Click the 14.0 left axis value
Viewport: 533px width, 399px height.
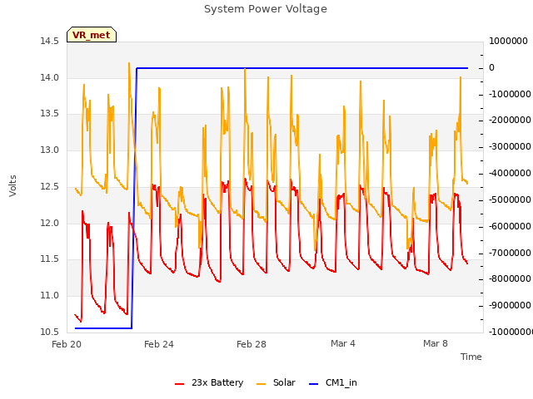tap(49, 77)
